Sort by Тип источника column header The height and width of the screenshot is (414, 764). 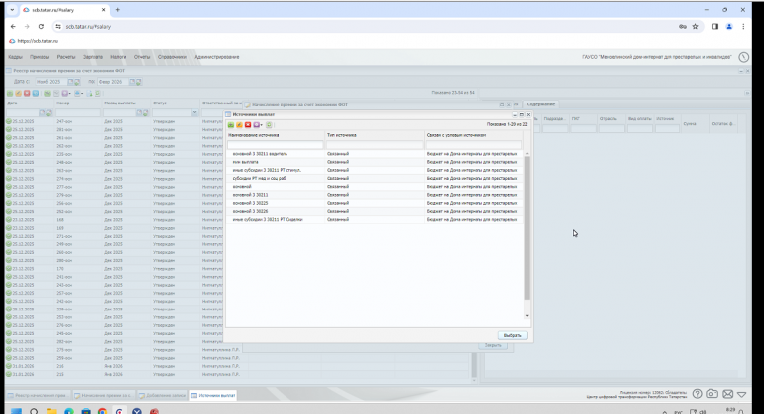tap(374, 135)
